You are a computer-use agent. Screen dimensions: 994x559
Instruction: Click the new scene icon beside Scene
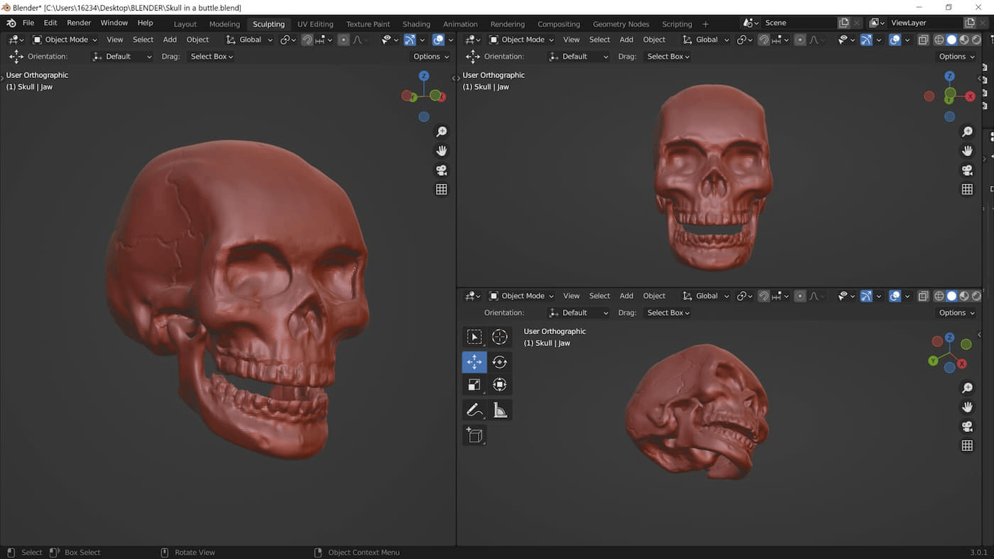tap(843, 23)
